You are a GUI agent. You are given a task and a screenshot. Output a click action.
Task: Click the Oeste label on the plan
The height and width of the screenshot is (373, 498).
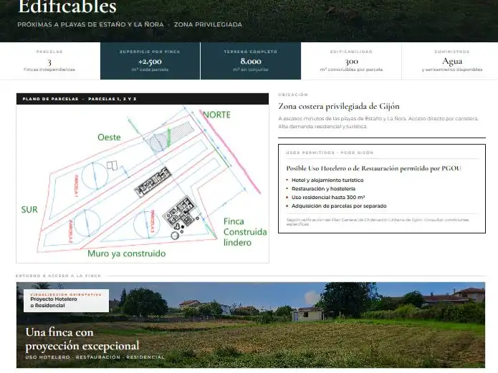coord(109,137)
